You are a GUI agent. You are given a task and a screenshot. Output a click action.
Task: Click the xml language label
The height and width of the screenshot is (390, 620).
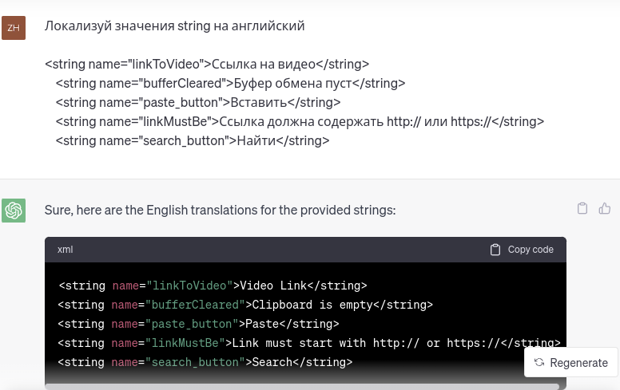point(66,250)
